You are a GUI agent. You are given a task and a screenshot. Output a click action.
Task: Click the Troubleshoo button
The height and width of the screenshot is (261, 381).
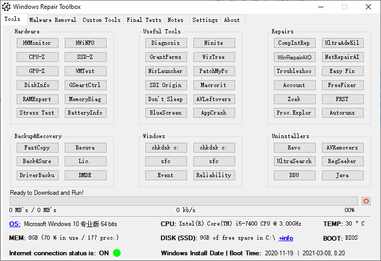pyautogui.click(x=294, y=71)
